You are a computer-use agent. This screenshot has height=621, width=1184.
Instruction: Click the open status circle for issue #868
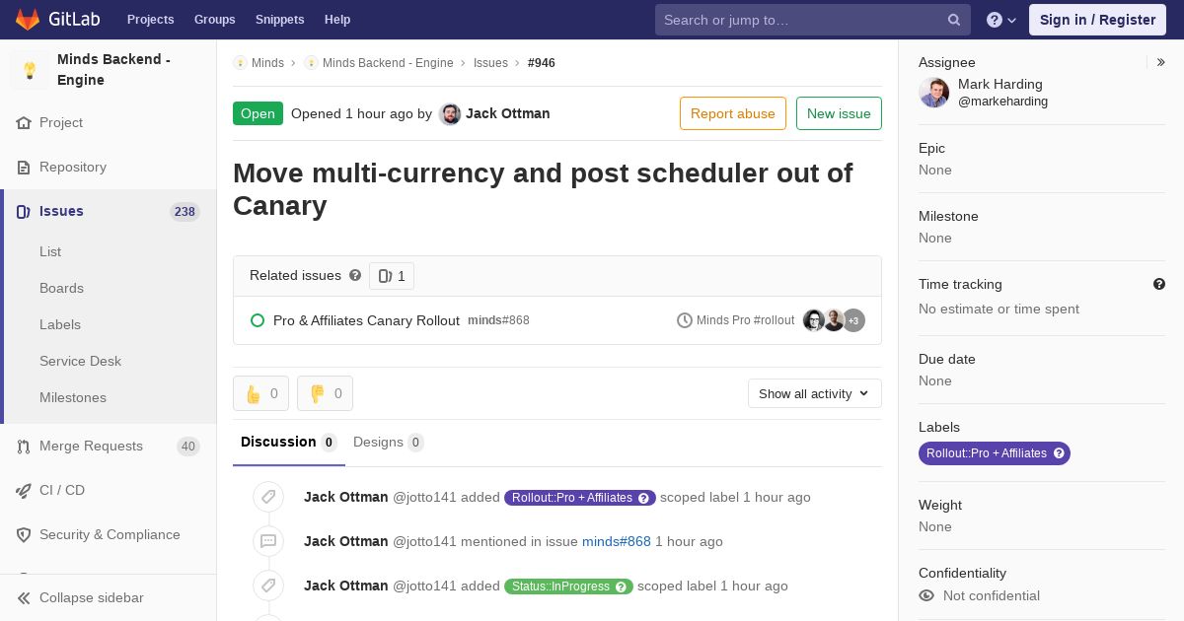point(258,320)
